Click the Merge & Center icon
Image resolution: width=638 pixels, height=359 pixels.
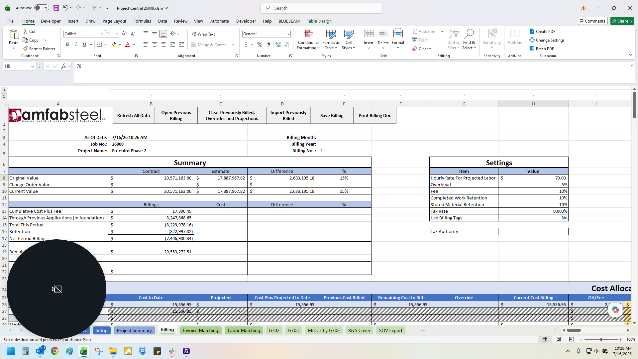click(x=194, y=45)
